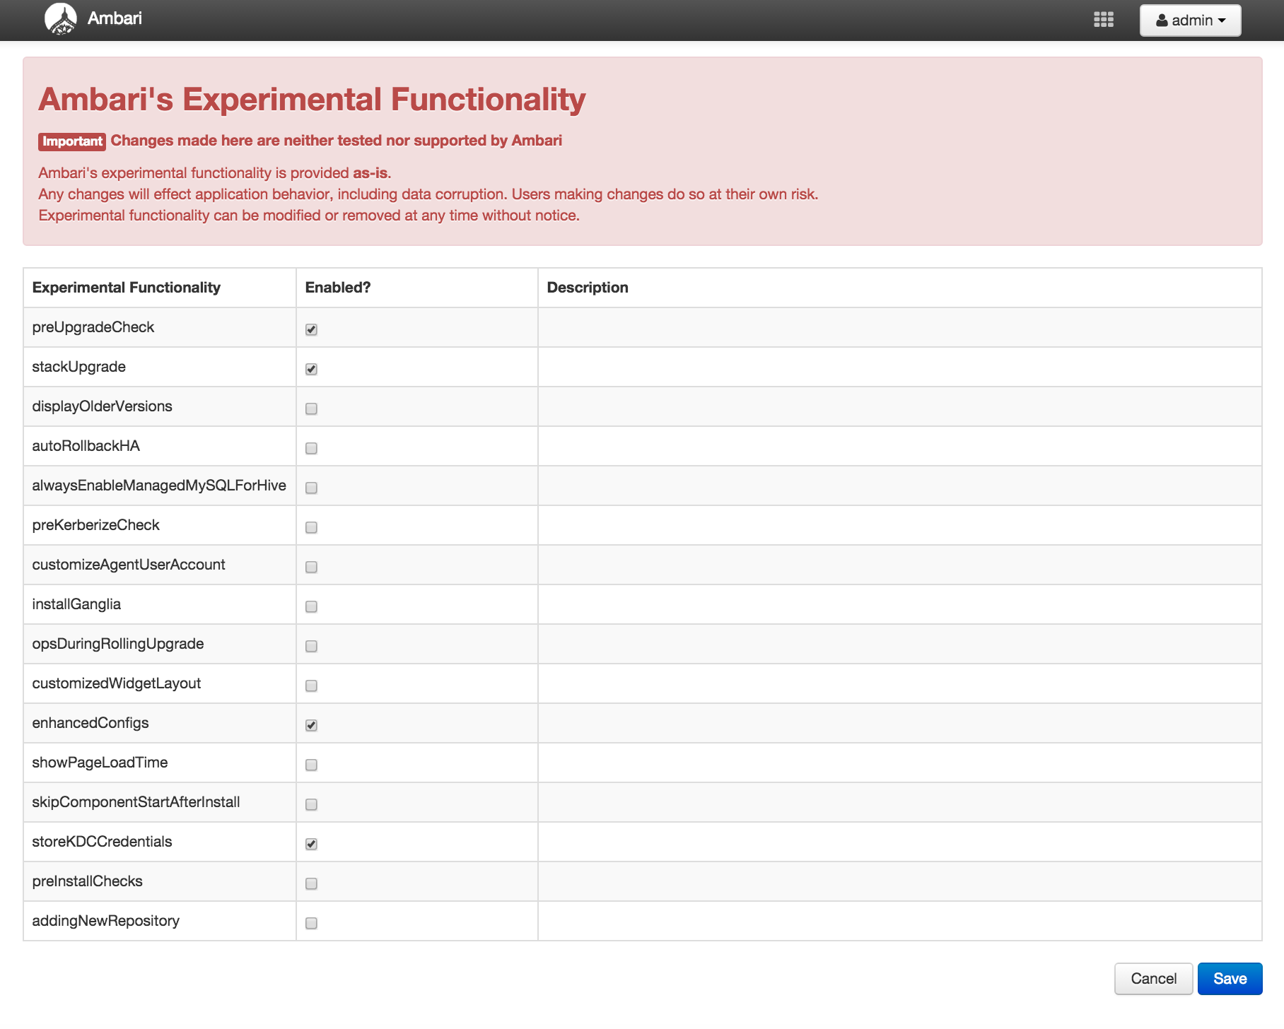The width and height of the screenshot is (1284, 1029).
Task: Disable storeKDCCredentials checkbox
Action: pyautogui.click(x=311, y=844)
